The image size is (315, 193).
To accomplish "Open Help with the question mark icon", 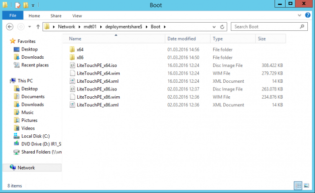I will pos(308,15).
